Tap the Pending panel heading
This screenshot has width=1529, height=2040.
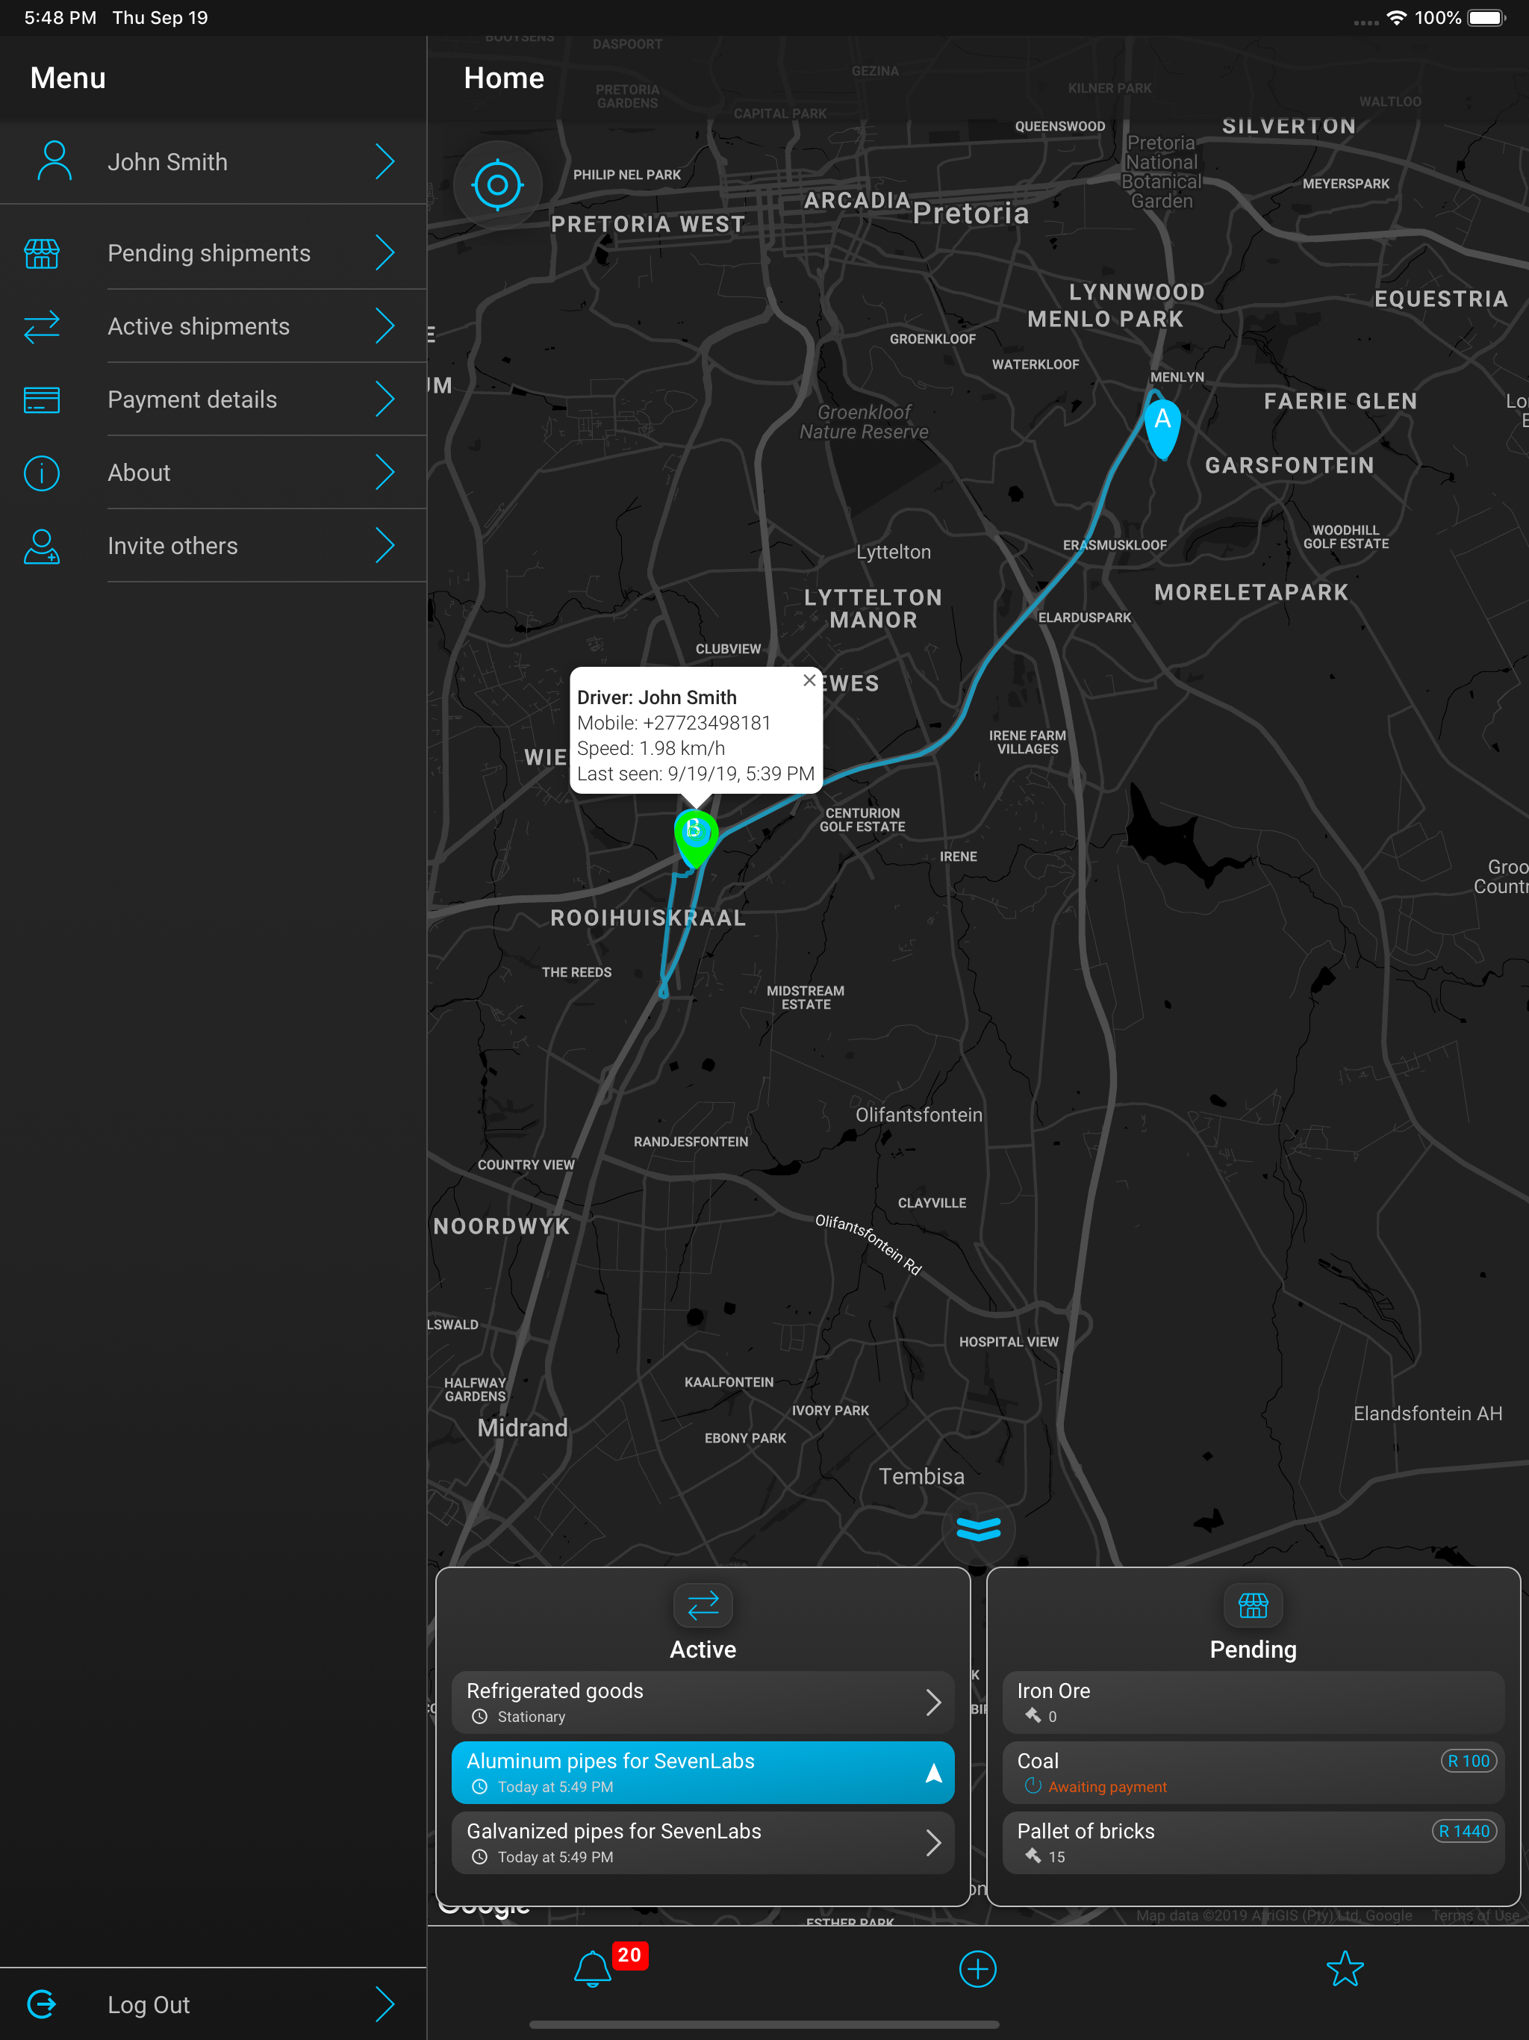tap(1252, 1650)
